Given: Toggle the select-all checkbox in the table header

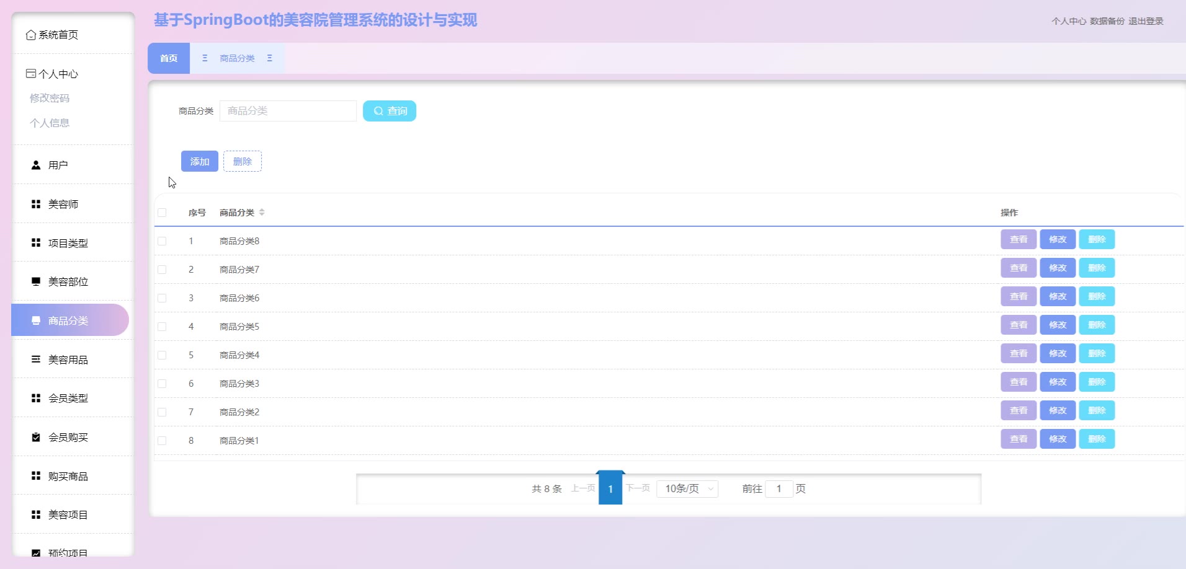Looking at the screenshot, I should (162, 213).
